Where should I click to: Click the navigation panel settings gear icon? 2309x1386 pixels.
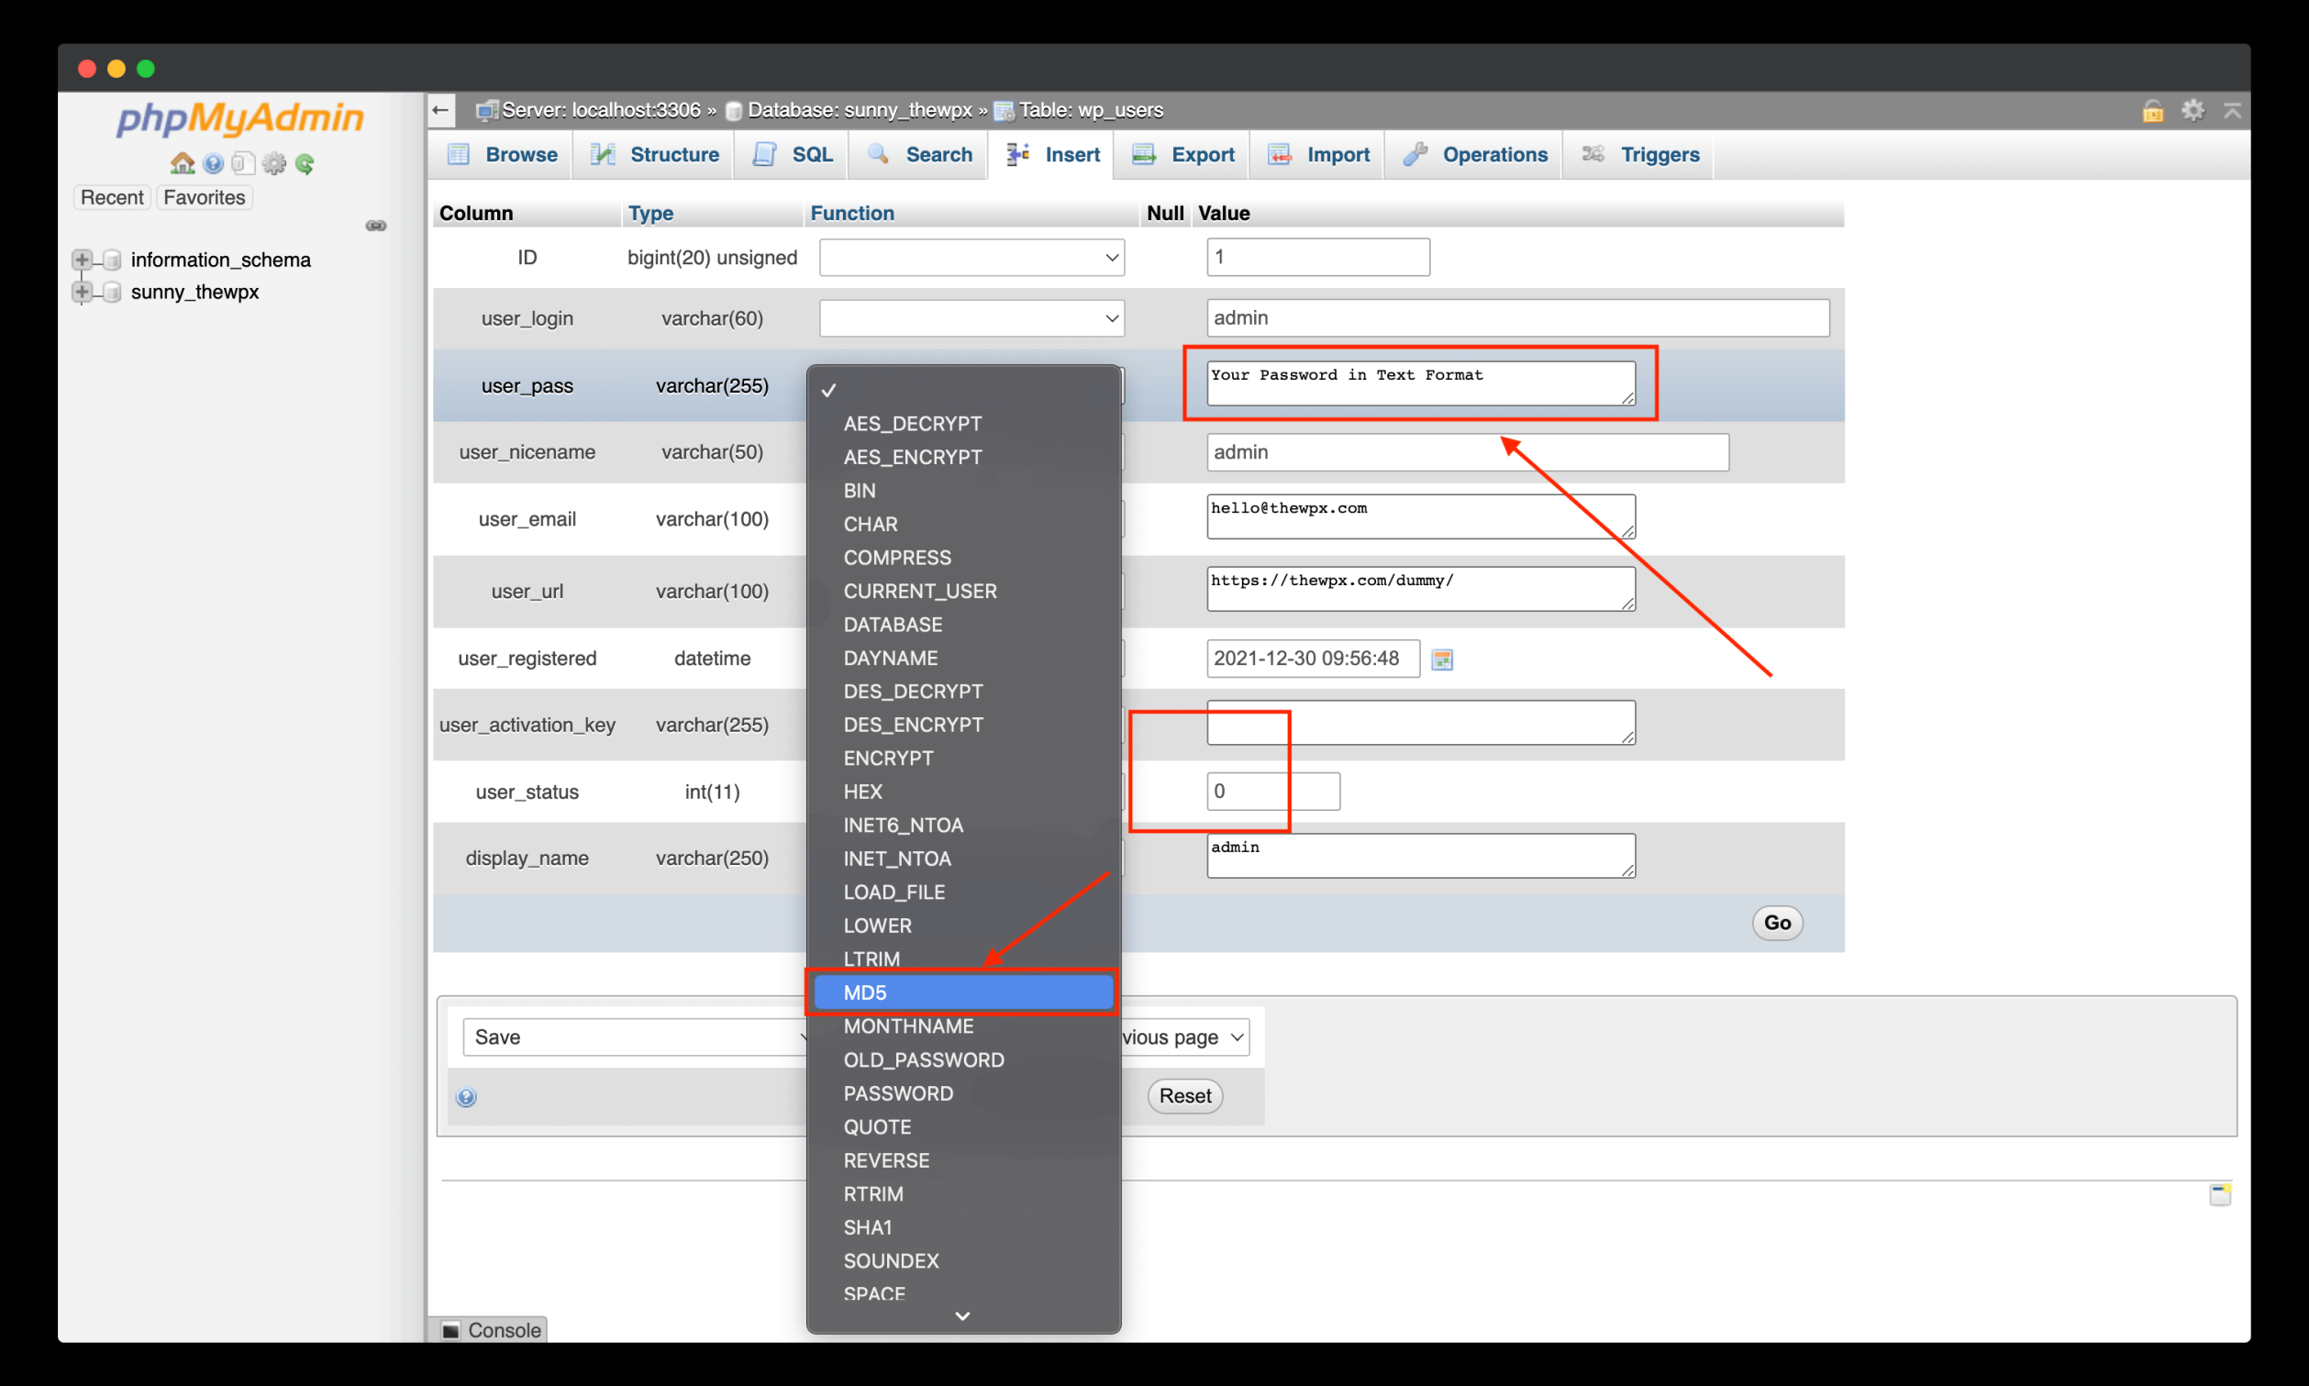pos(273,163)
